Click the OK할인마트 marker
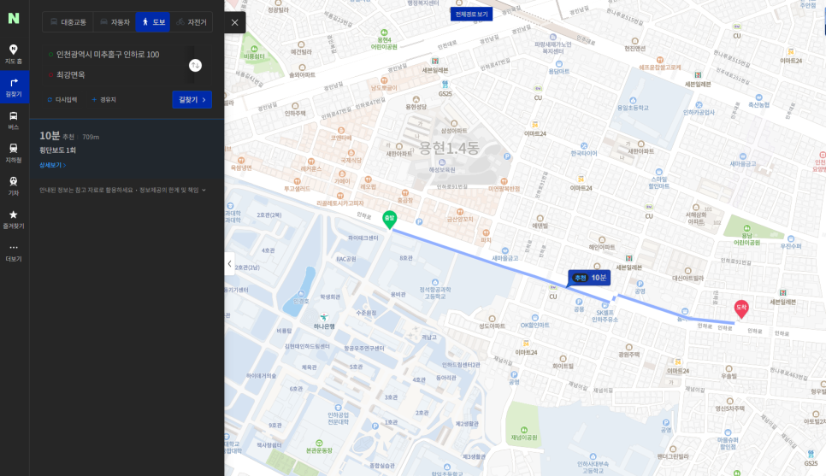 [x=534, y=318]
